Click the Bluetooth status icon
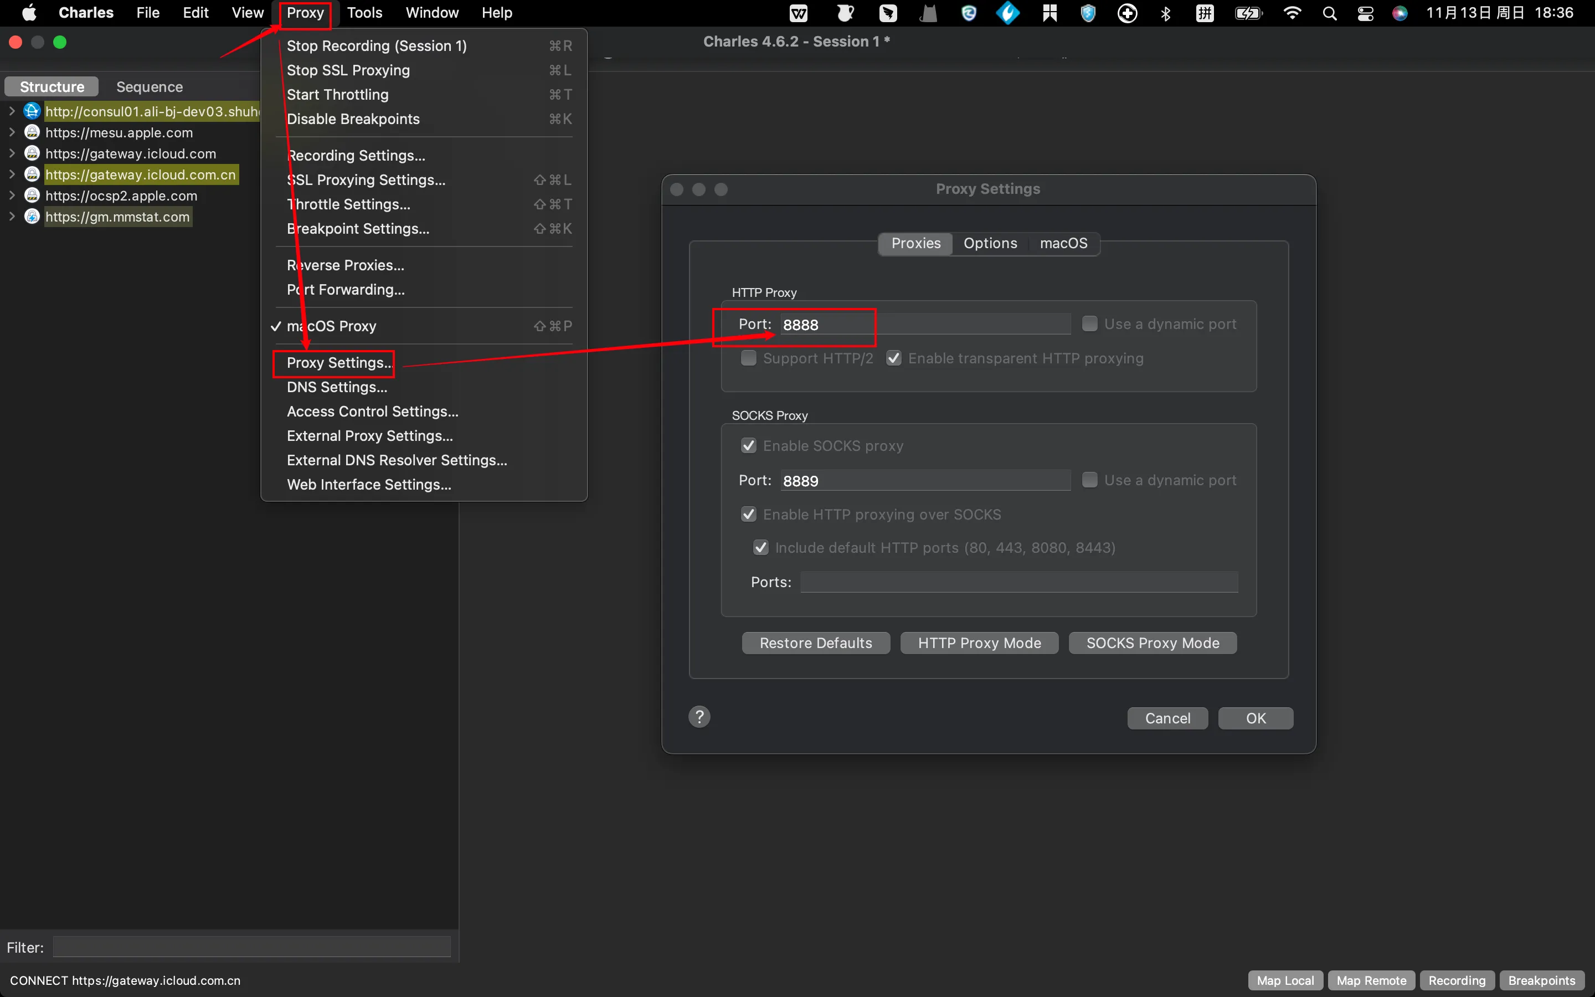The image size is (1595, 997). 1165,13
